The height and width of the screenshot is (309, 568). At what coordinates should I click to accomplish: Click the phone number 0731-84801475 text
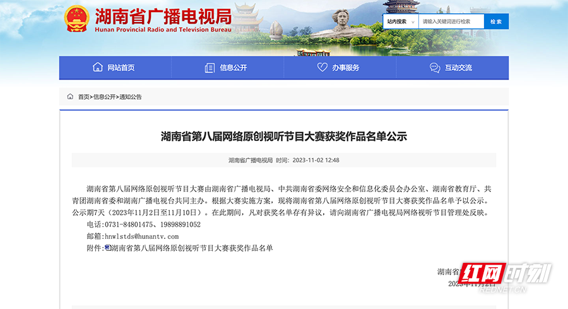coord(129,224)
